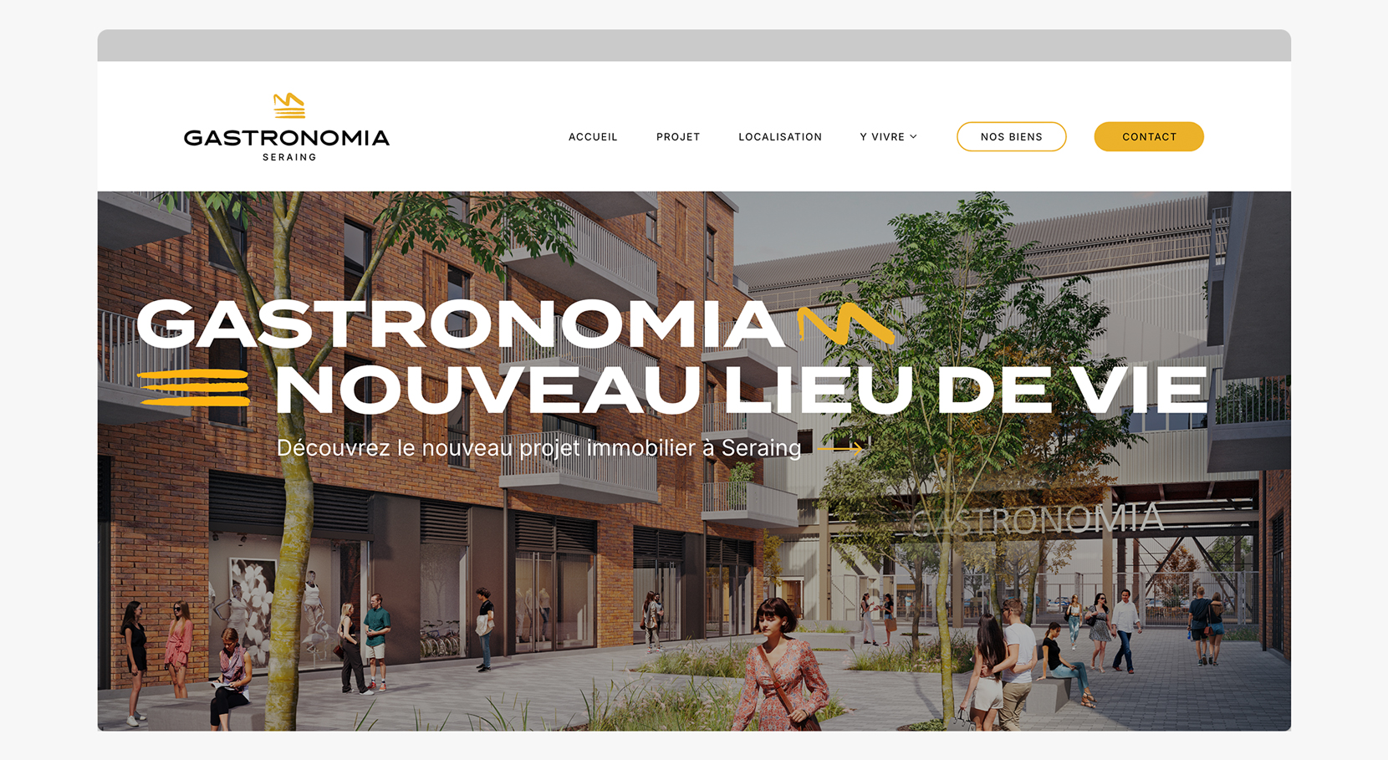Open the PROJET menu item
Image resolution: width=1388 pixels, height=760 pixels.
678,136
